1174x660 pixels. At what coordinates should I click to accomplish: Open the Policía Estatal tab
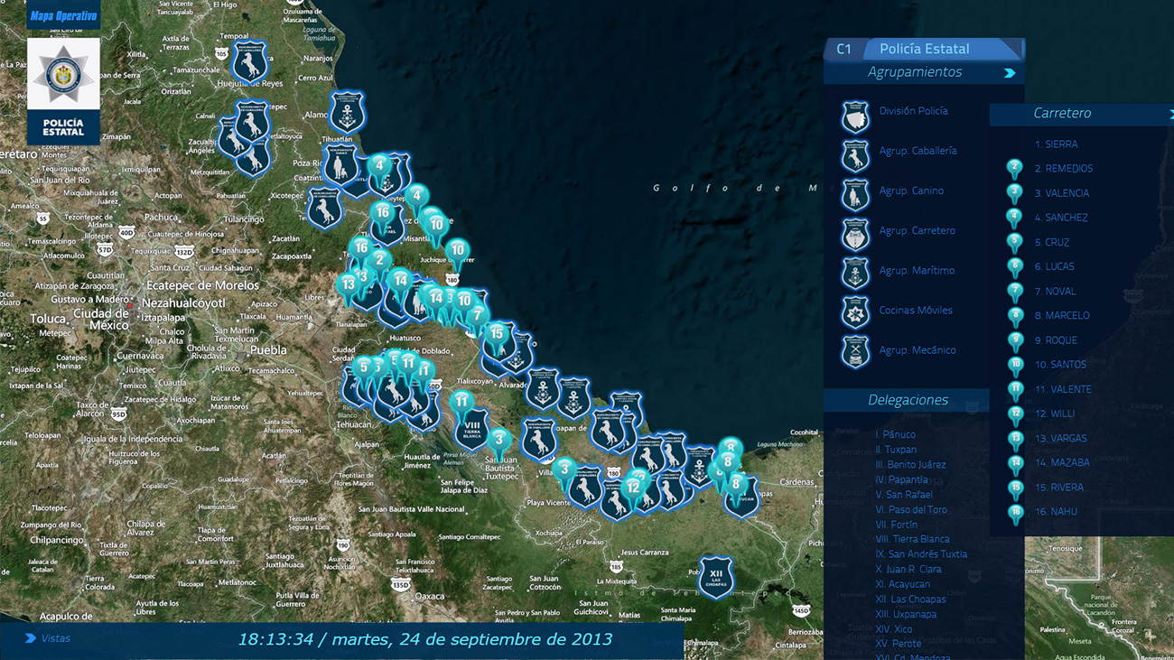(924, 49)
